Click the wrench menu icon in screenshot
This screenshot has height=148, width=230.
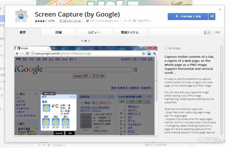click(154, 53)
